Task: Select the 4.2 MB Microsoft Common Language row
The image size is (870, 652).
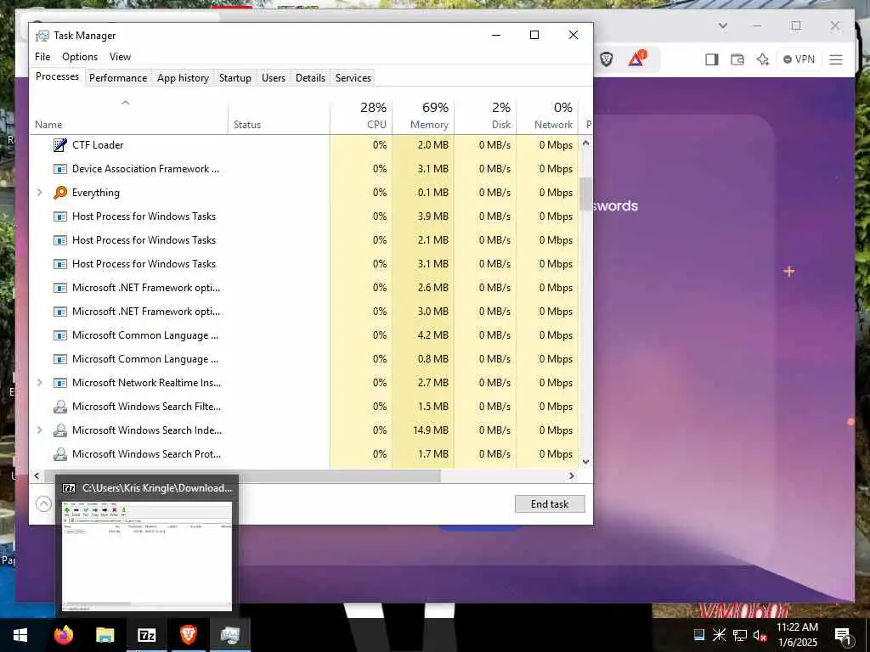Action: (304, 335)
